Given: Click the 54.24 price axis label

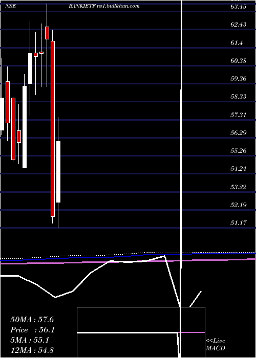Looking at the screenshot, I should [x=239, y=169].
